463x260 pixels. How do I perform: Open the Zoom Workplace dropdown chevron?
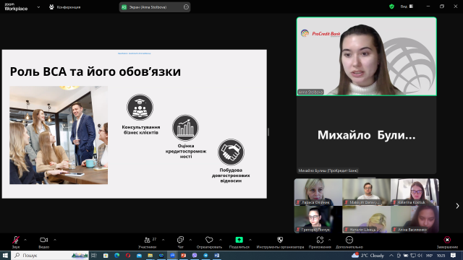(38, 7)
